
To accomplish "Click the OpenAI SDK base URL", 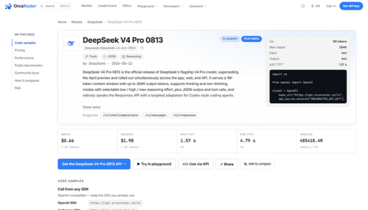I will (115, 203).
